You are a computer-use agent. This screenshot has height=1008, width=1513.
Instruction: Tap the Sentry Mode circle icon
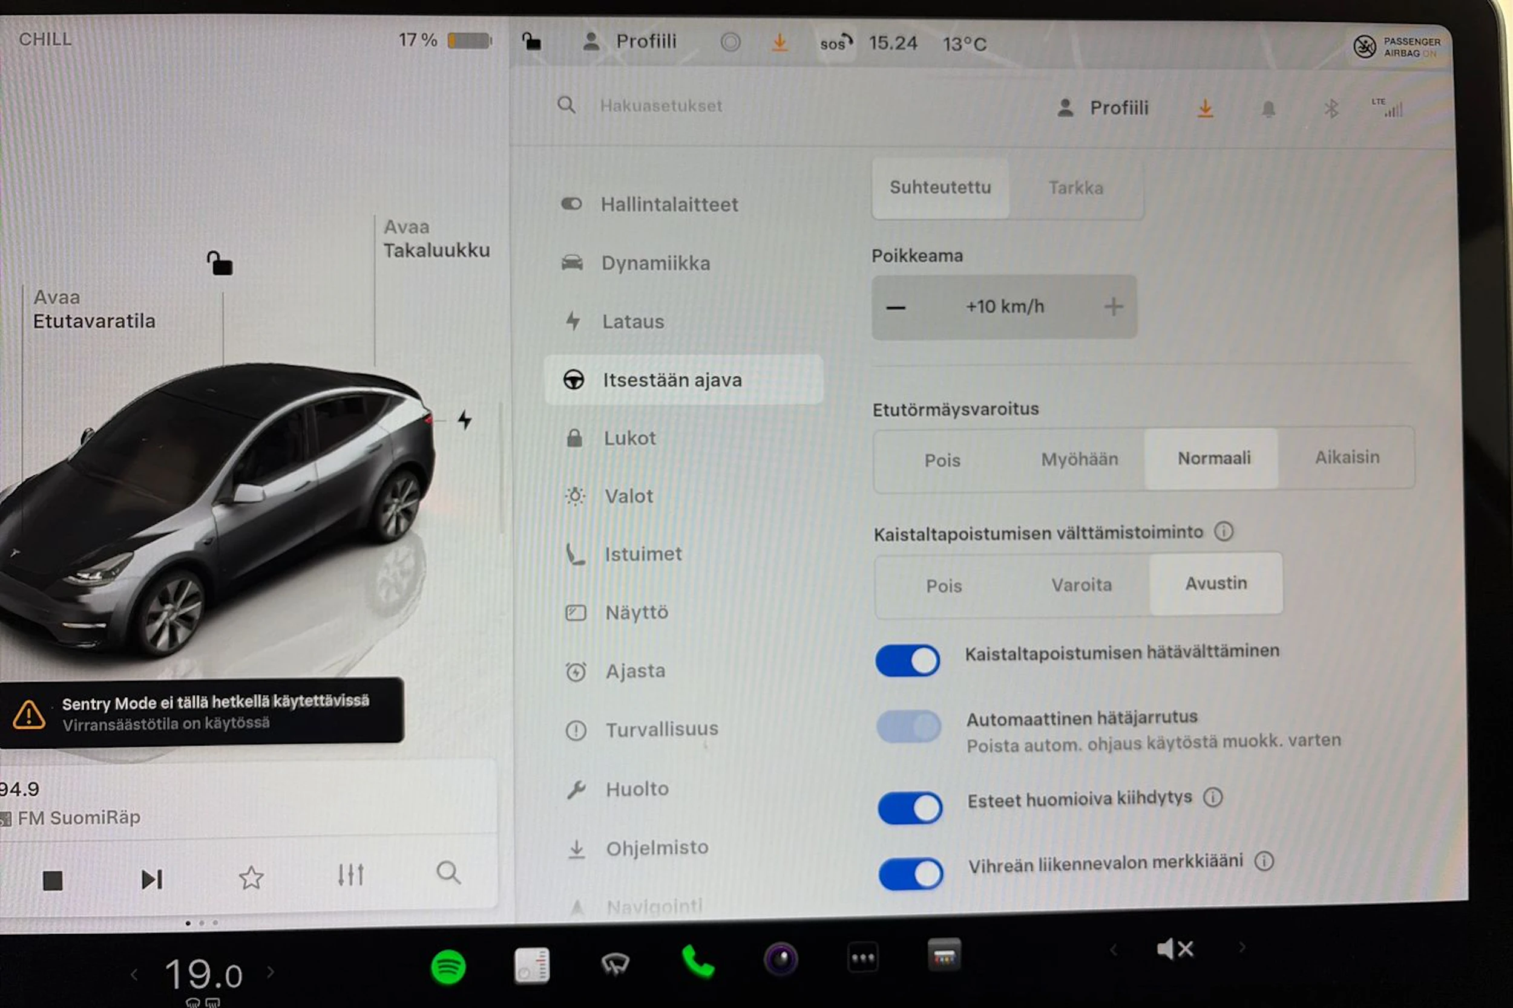(x=730, y=42)
